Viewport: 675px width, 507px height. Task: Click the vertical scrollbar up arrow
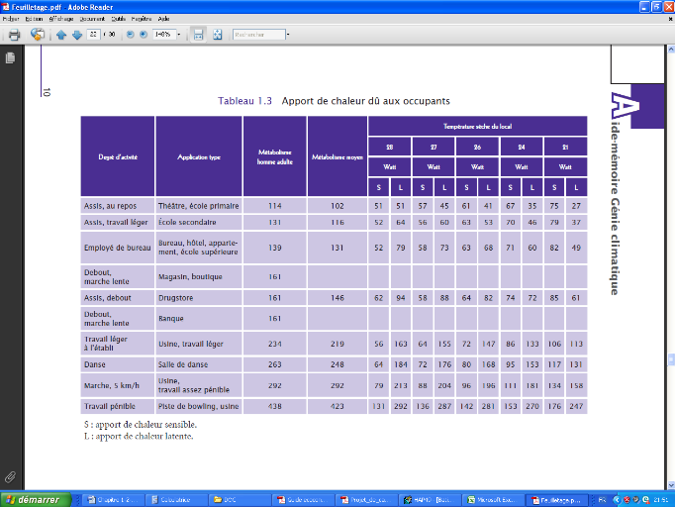click(671, 50)
